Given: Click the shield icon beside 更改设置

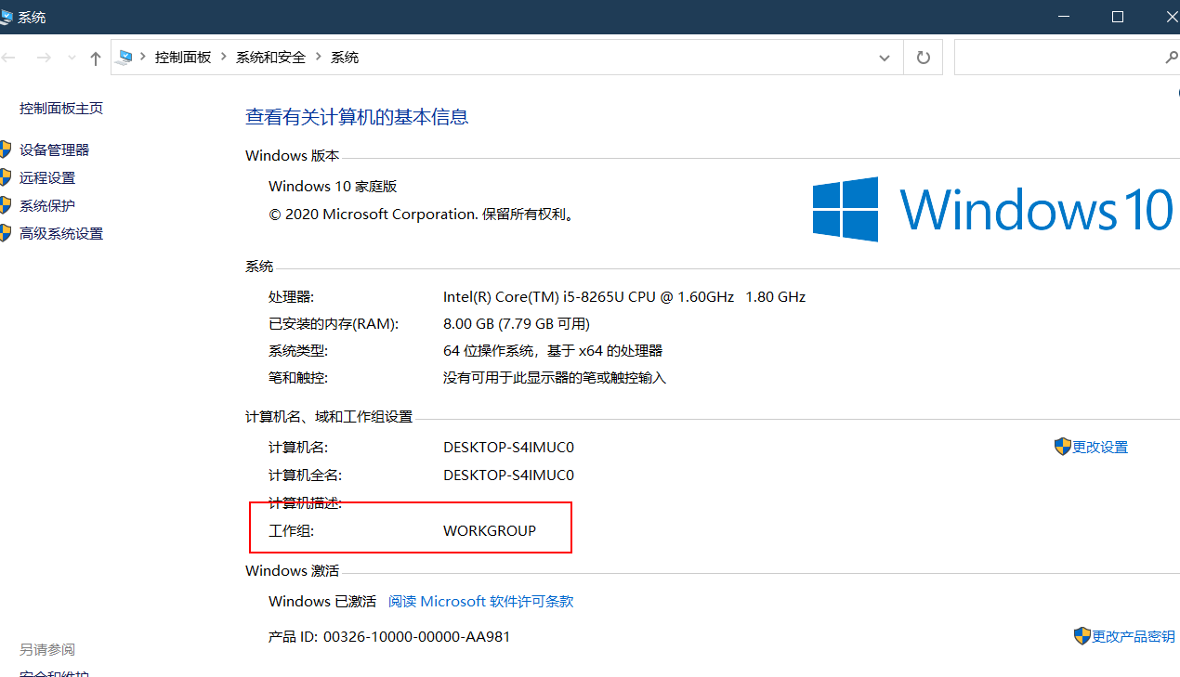Looking at the screenshot, I should coord(1063,447).
